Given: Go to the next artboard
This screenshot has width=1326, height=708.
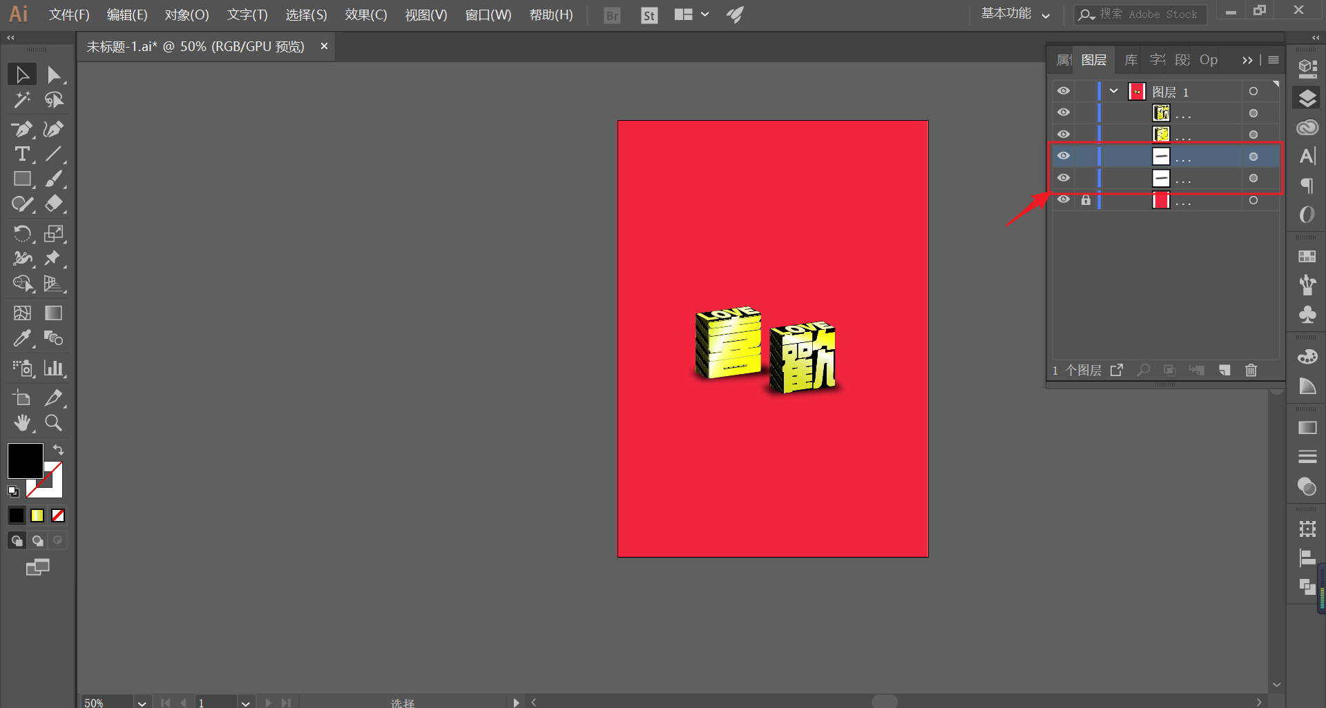Looking at the screenshot, I should click(269, 702).
